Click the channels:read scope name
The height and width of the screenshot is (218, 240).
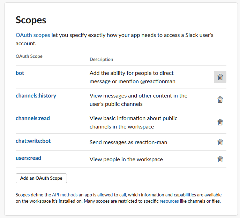tap(33, 118)
